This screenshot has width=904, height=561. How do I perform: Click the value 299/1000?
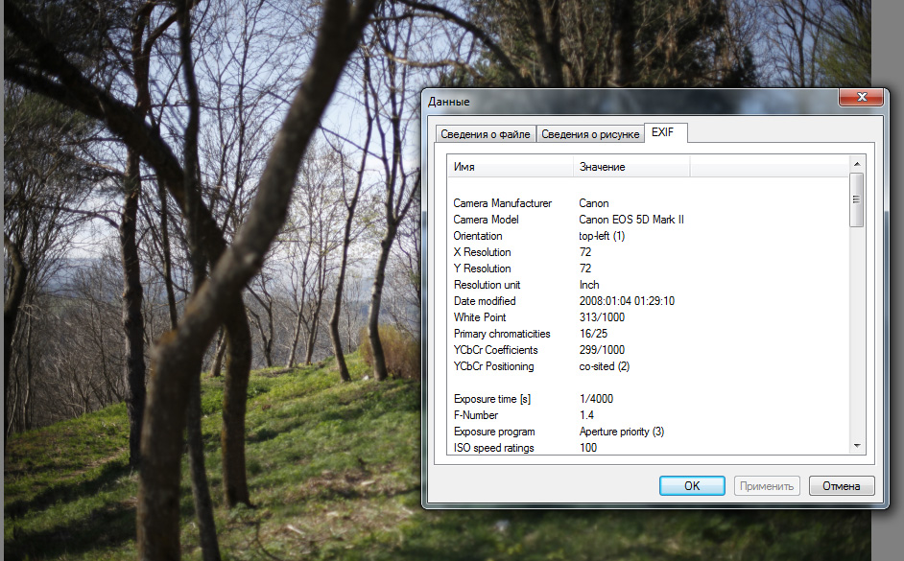(x=602, y=350)
